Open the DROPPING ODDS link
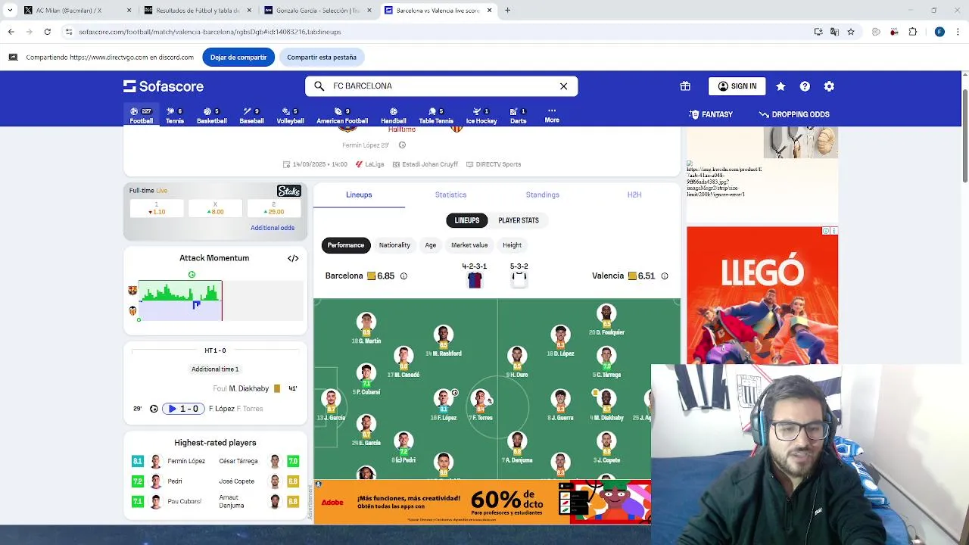 (794, 114)
